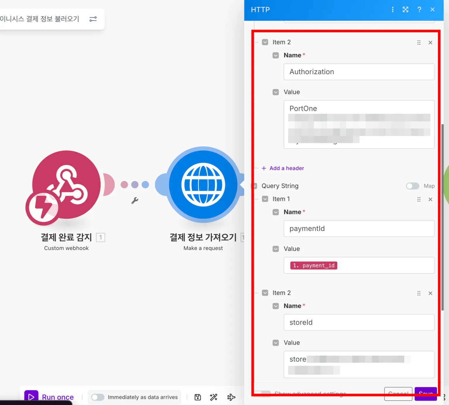
Task: Grab drag handle of query Item 1
Action: tap(419, 199)
